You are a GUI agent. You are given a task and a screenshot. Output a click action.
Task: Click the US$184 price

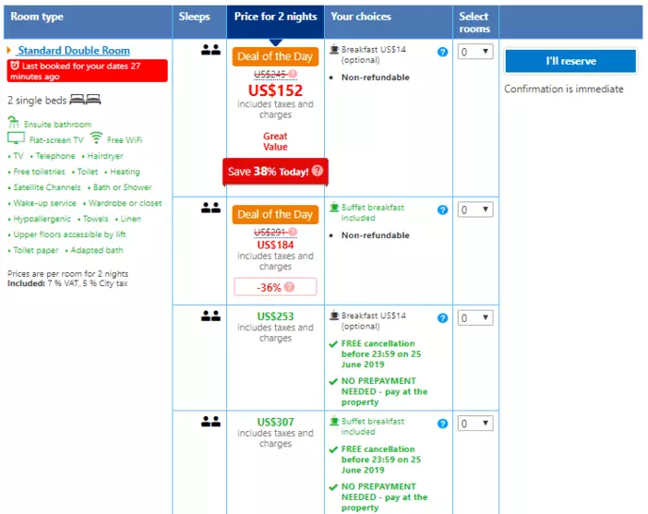click(275, 245)
